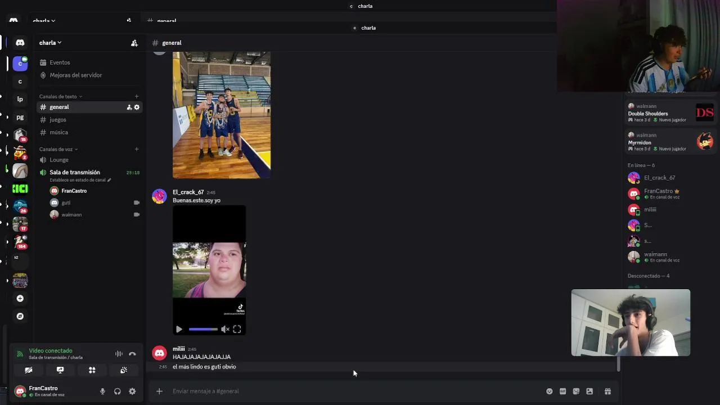720x405 pixels.
Task: Open the green ICI server icon
Action: (x=20, y=188)
